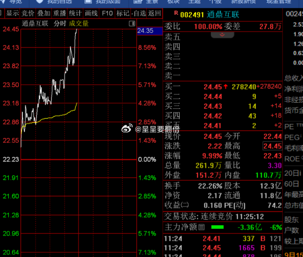The image size is (303, 257).
Task: Click the red R margin-trading marker
Action: tap(176, 13)
